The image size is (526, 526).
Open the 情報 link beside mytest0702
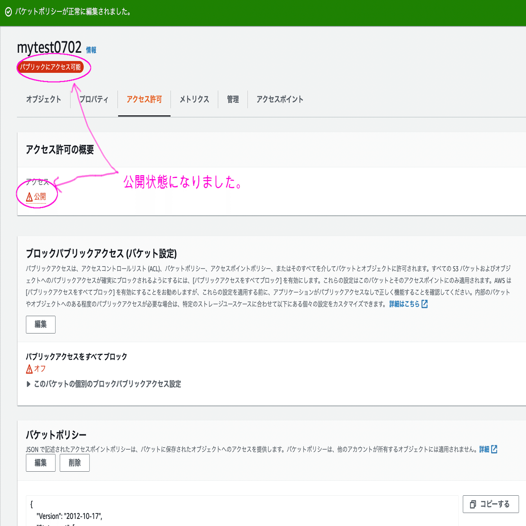click(x=91, y=50)
